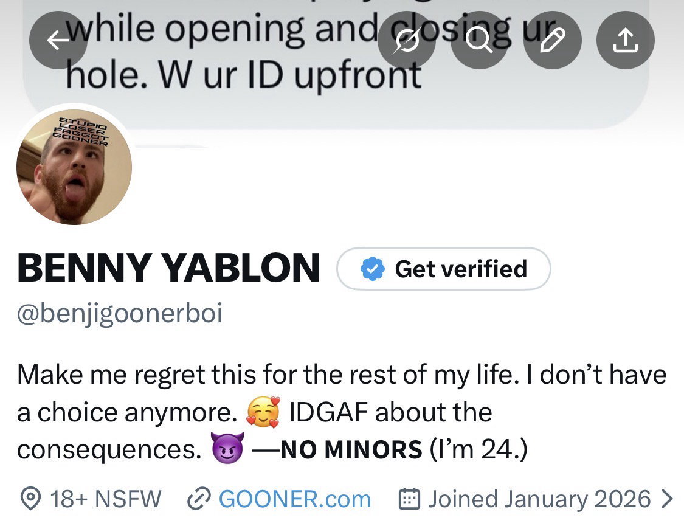
Task: Tap the circular slash icon in header
Action: pyautogui.click(x=407, y=41)
